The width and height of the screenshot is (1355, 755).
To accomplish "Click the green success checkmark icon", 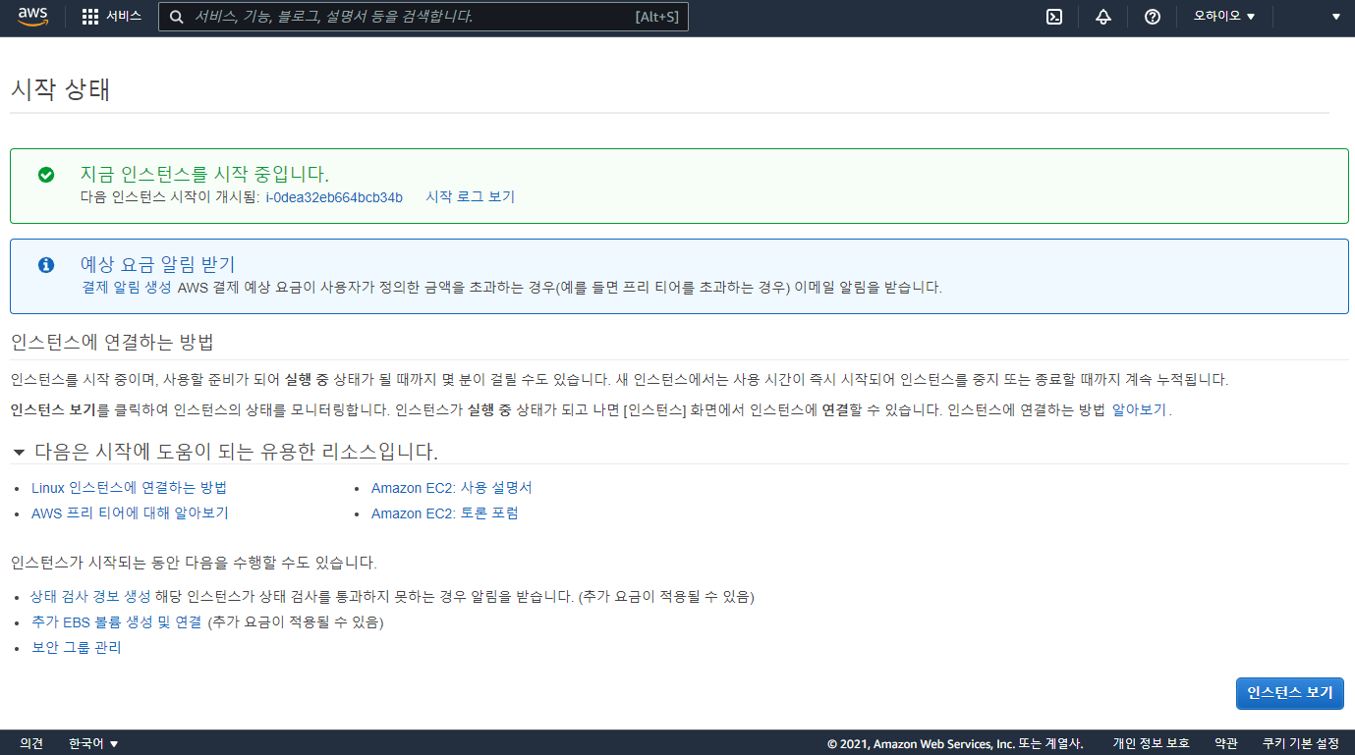I will pyautogui.click(x=46, y=175).
